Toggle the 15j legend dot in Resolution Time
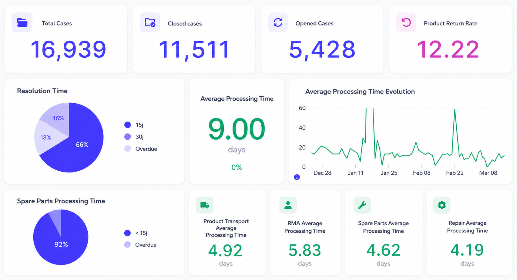 coord(128,125)
